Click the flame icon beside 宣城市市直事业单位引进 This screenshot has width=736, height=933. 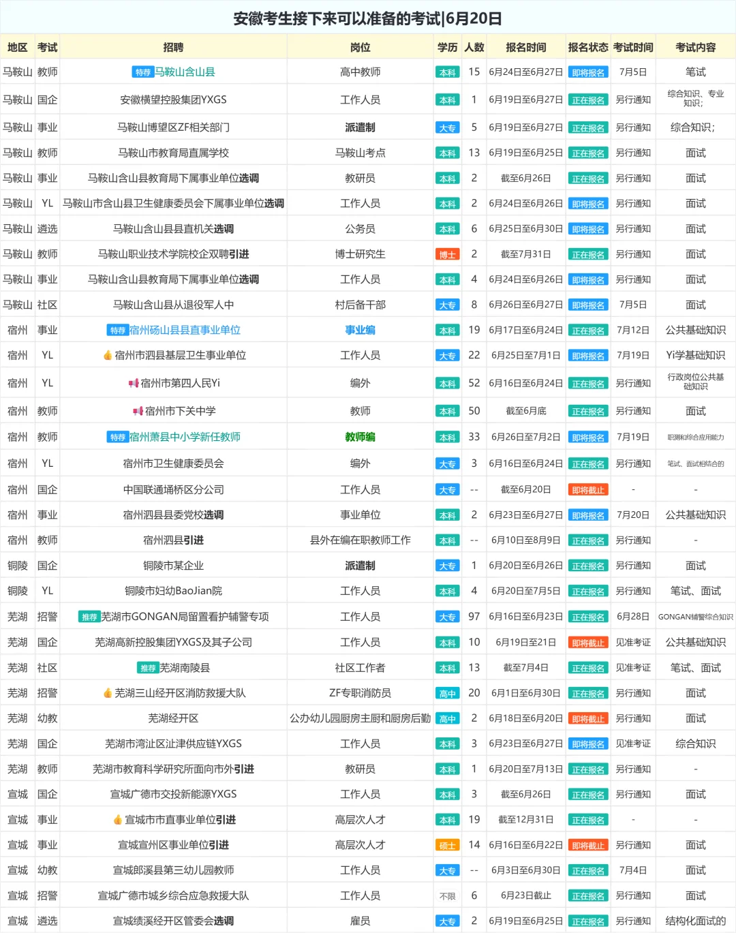(118, 819)
